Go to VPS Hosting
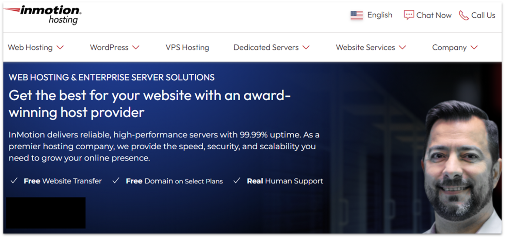This screenshot has height=238, width=505. 187,47
